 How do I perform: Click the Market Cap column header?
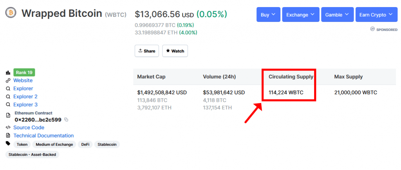pyautogui.click(x=152, y=77)
